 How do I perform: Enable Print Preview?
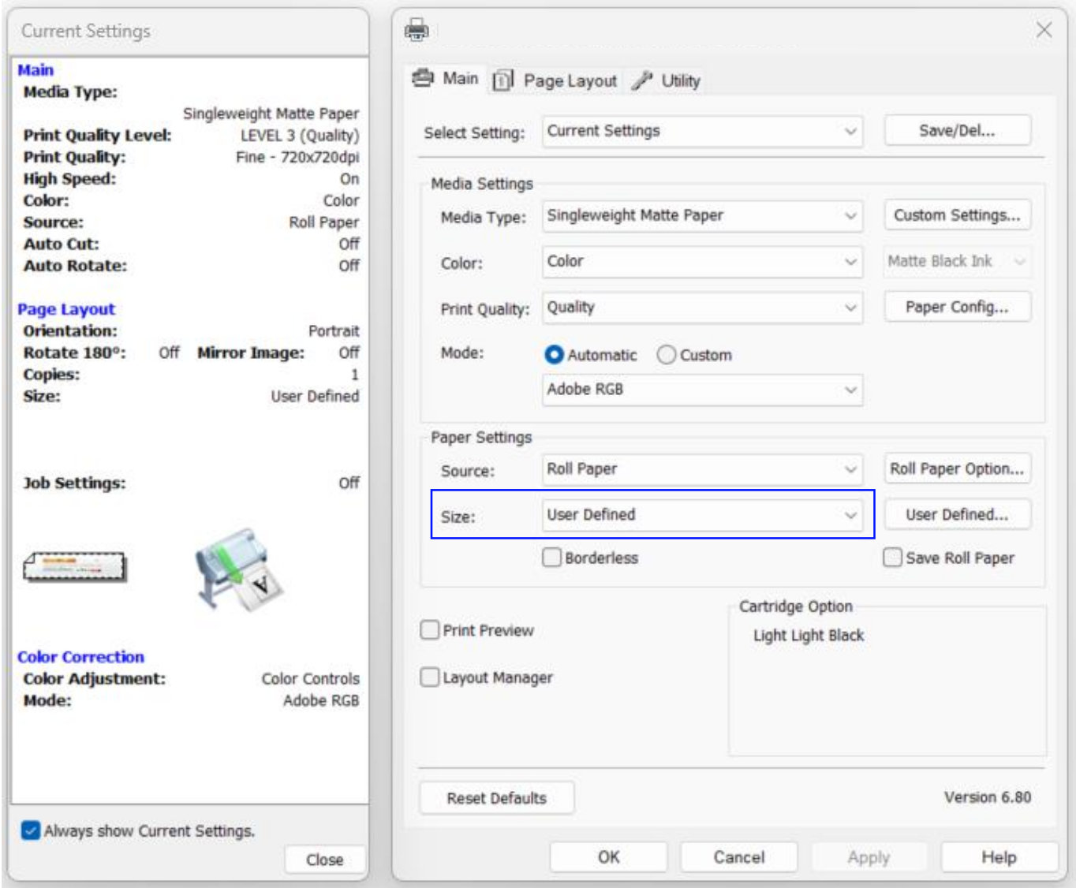(x=430, y=630)
